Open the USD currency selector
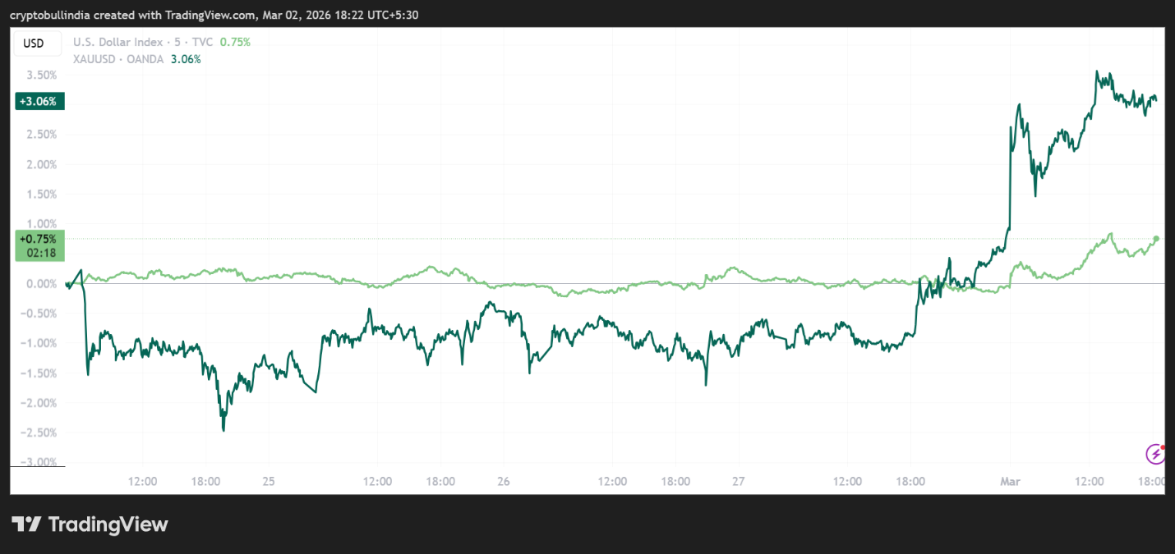 (34, 43)
